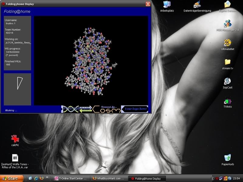The image size is (243, 182).
Task: Switch to T-Online StartCenter taskbar item
Action: pyautogui.click(x=71, y=178)
